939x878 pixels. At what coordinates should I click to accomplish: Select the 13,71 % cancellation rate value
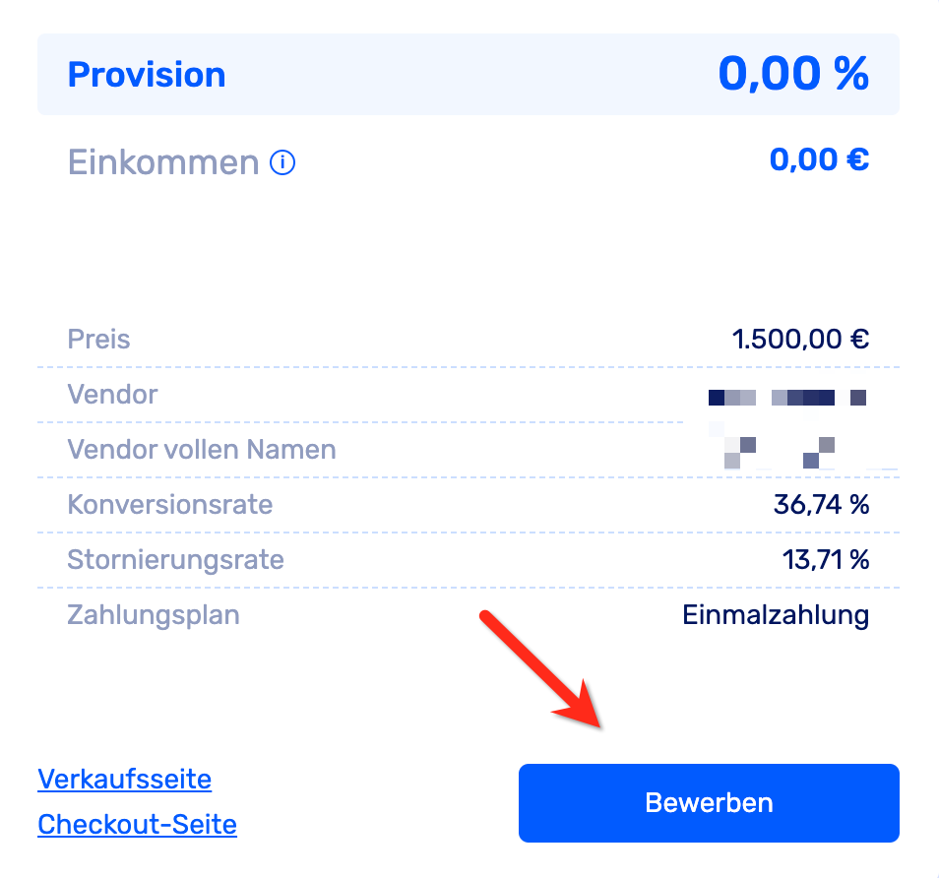pos(825,560)
